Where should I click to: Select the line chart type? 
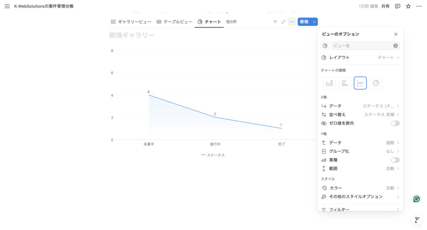tap(360, 83)
